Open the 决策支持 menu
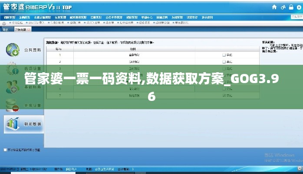The image size is (303, 174). (x=192, y=17)
